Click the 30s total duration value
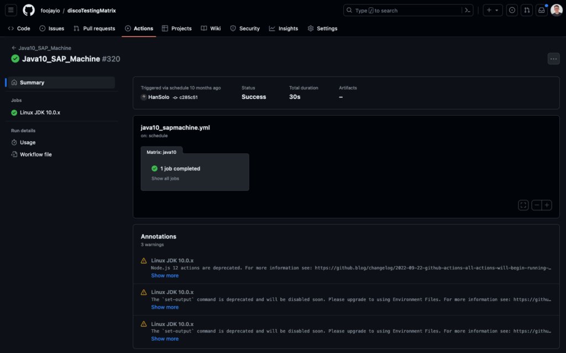The height and width of the screenshot is (353, 566). coord(295,97)
